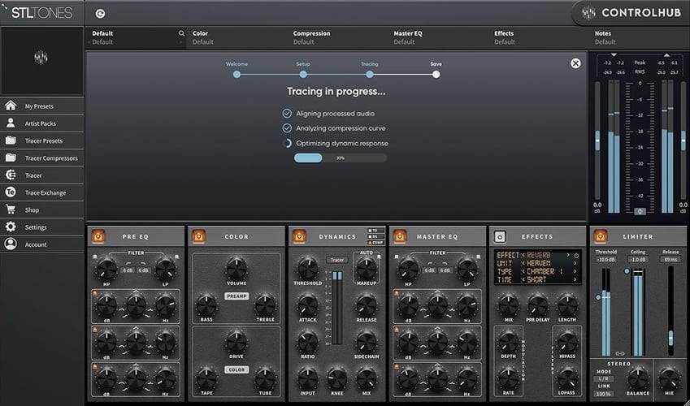Click the Color Drive knob
Screen dimensions: 690x406
237,342
